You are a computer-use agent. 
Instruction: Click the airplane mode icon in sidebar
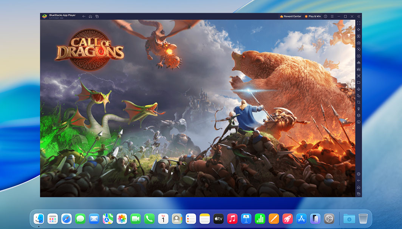tap(359, 89)
